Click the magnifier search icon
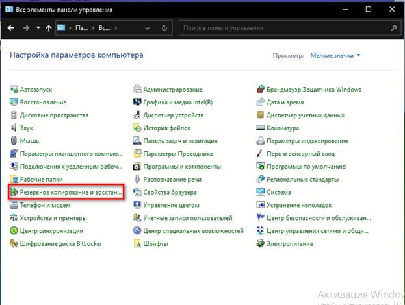 394,28
